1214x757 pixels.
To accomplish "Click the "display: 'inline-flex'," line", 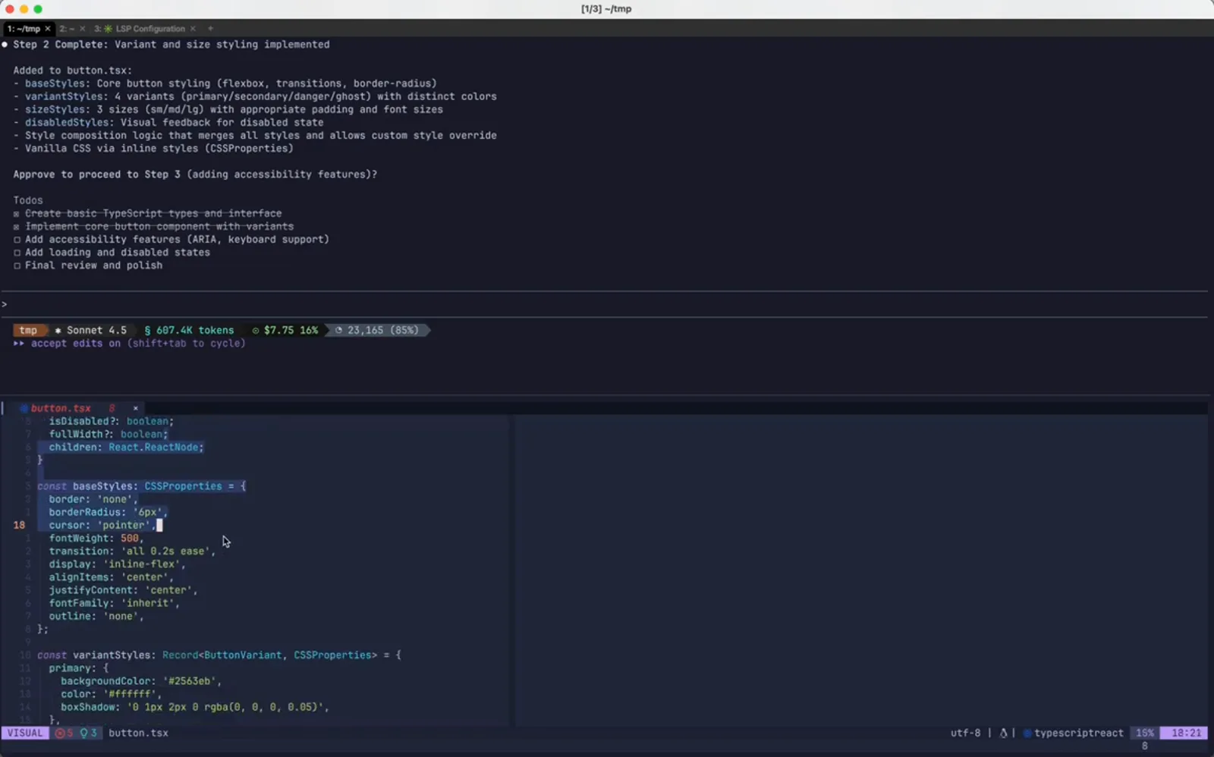I will click(118, 564).
